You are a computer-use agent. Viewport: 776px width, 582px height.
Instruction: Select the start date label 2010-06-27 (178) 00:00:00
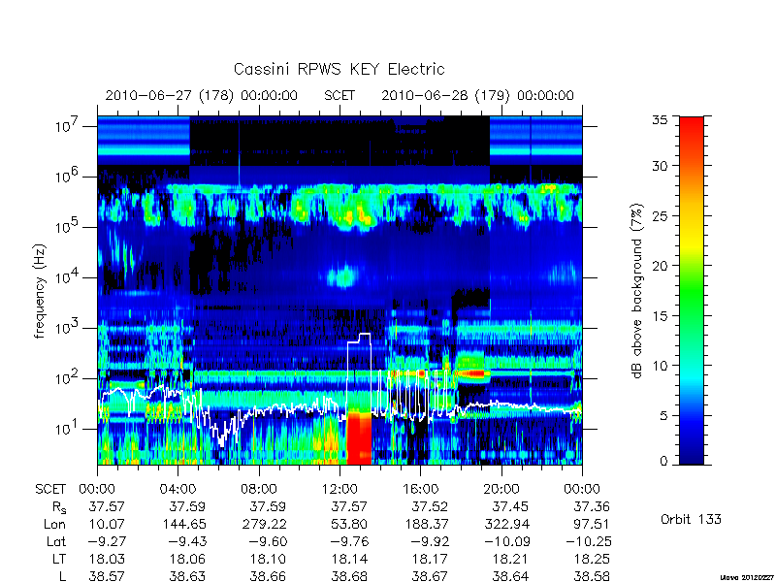click(202, 95)
